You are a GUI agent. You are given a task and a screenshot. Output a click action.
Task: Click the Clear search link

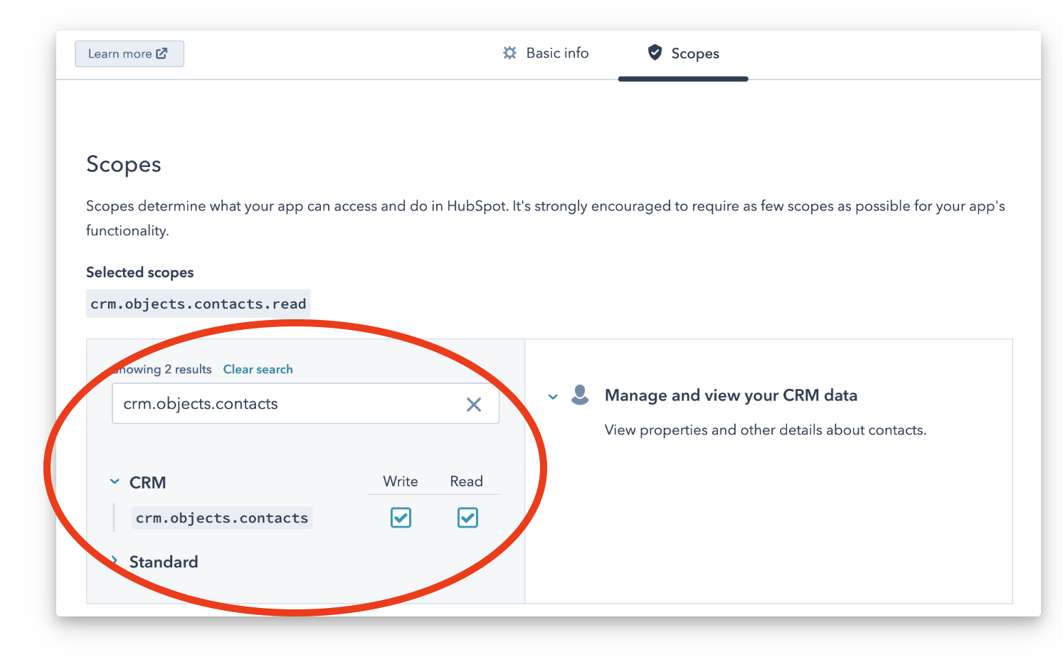[x=258, y=370]
